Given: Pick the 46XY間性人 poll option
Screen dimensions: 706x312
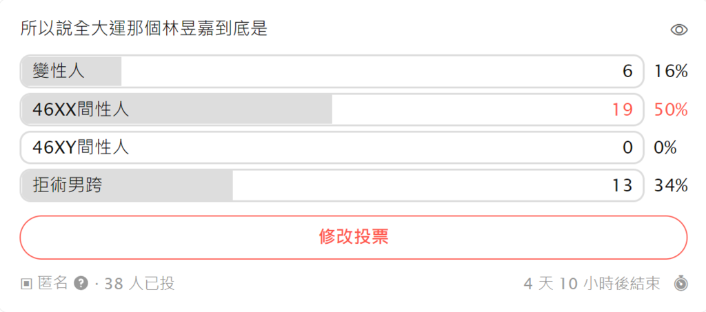Looking at the screenshot, I should [x=332, y=147].
